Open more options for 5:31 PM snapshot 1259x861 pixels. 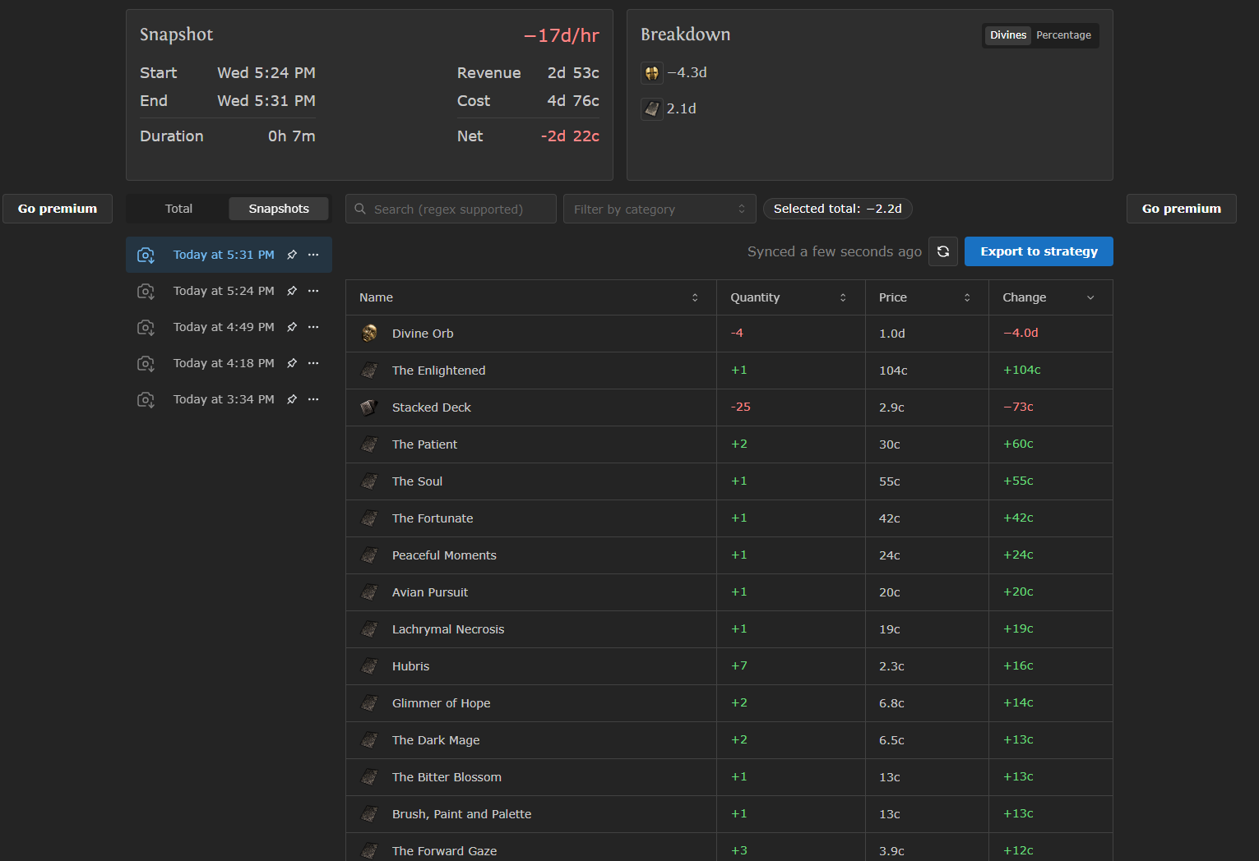313,255
